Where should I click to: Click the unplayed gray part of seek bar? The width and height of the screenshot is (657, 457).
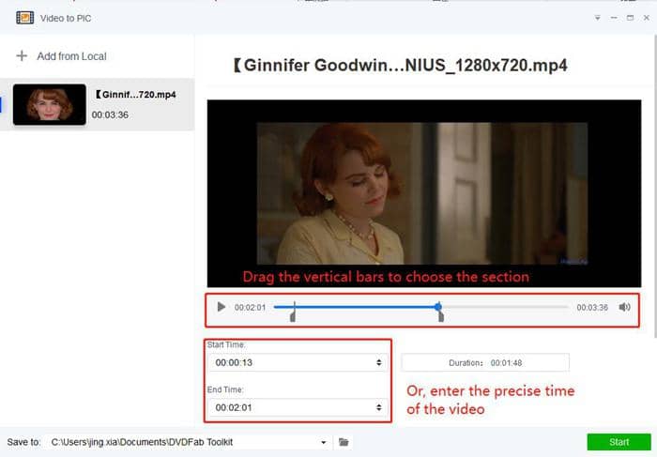[505, 307]
